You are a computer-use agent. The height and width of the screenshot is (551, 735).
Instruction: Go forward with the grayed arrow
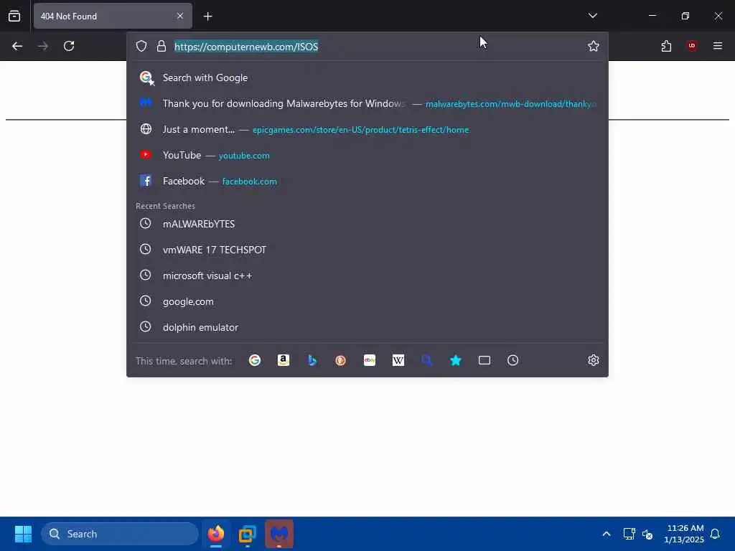[43, 46]
